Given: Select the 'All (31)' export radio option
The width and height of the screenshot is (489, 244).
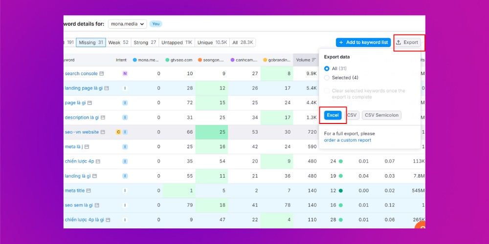Looking at the screenshot, I should pyautogui.click(x=327, y=68).
